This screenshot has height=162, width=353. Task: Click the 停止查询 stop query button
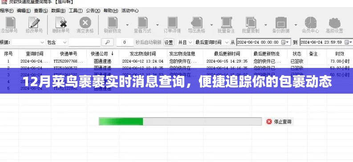click(279, 122)
